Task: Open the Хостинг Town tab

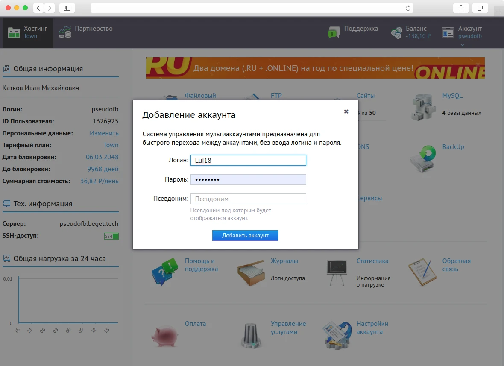Action: pyautogui.click(x=28, y=32)
